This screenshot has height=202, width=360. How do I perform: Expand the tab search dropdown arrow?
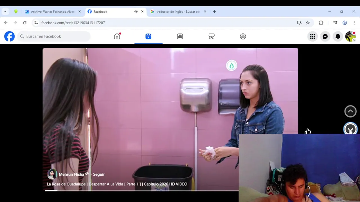click(5, 12)
